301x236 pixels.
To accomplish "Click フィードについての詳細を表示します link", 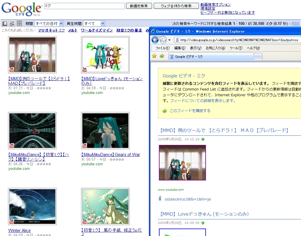I will point(203,101).
